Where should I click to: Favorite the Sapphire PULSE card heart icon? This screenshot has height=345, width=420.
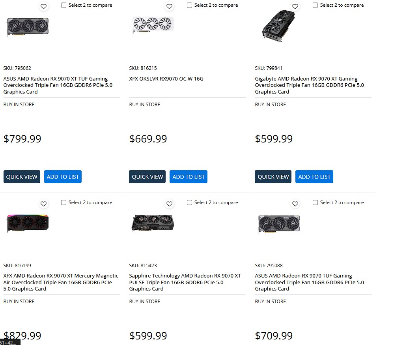click(169, 204)
